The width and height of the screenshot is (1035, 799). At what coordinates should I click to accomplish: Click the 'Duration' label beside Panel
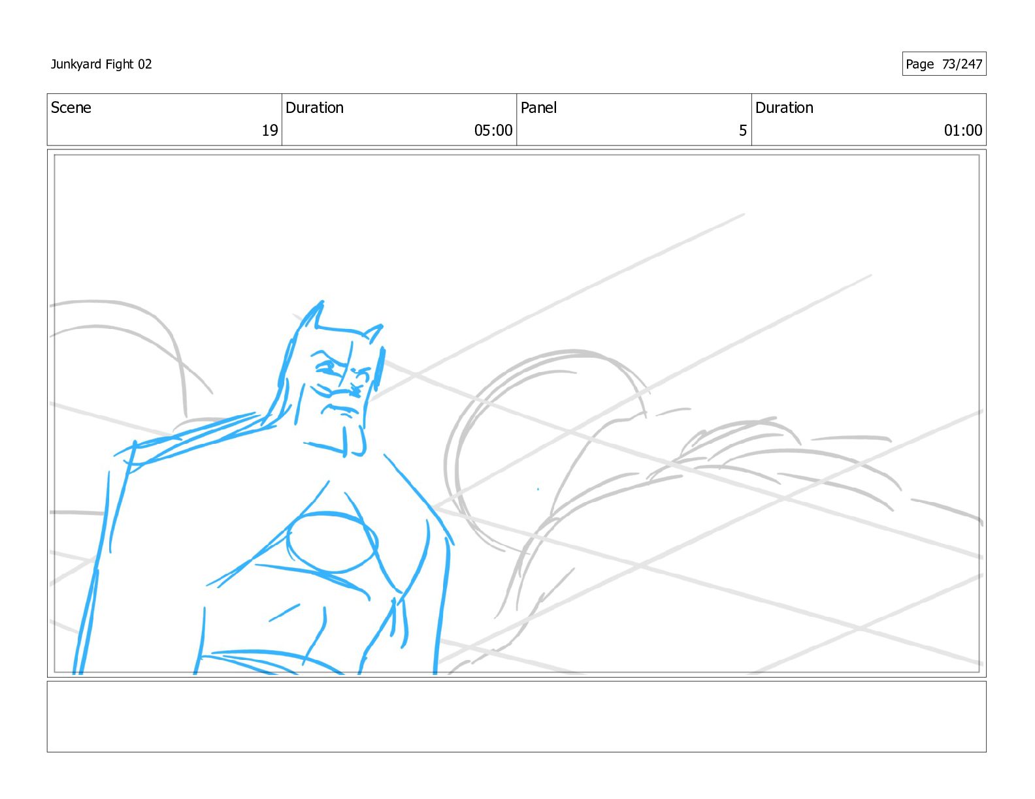point(784,108)
